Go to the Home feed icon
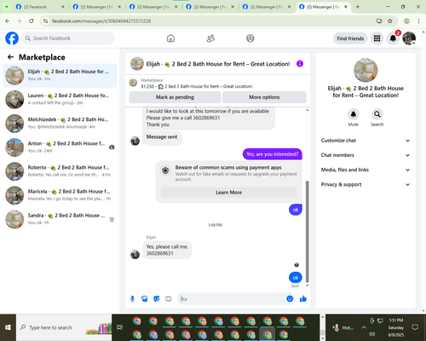Image resolution: width=426 pixels, height=341 pixels. point(170,38)
